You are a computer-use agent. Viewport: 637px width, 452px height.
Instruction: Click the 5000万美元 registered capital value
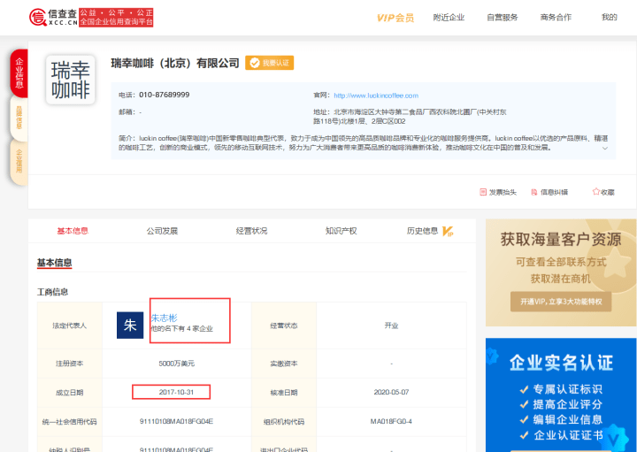coord(177,364)
